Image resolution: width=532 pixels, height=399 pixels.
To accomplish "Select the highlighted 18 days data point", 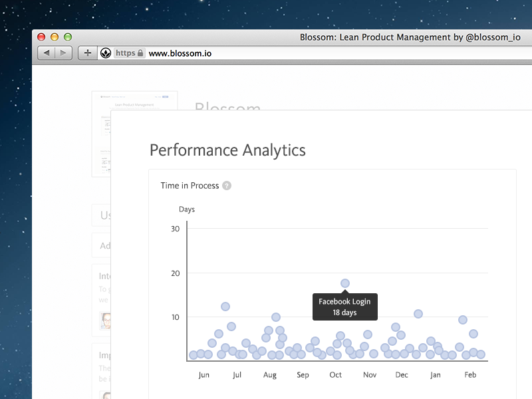I will point(345,283).
